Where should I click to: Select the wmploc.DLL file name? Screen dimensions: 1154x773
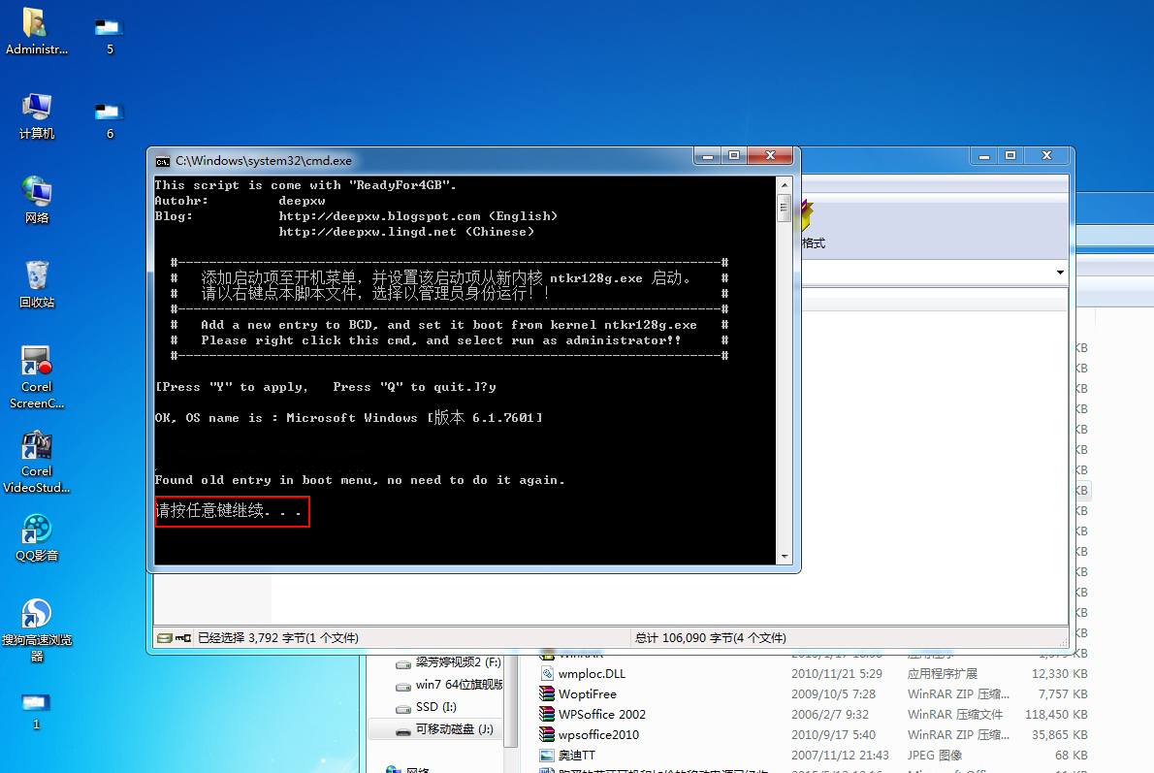click(x=592, y=674)
